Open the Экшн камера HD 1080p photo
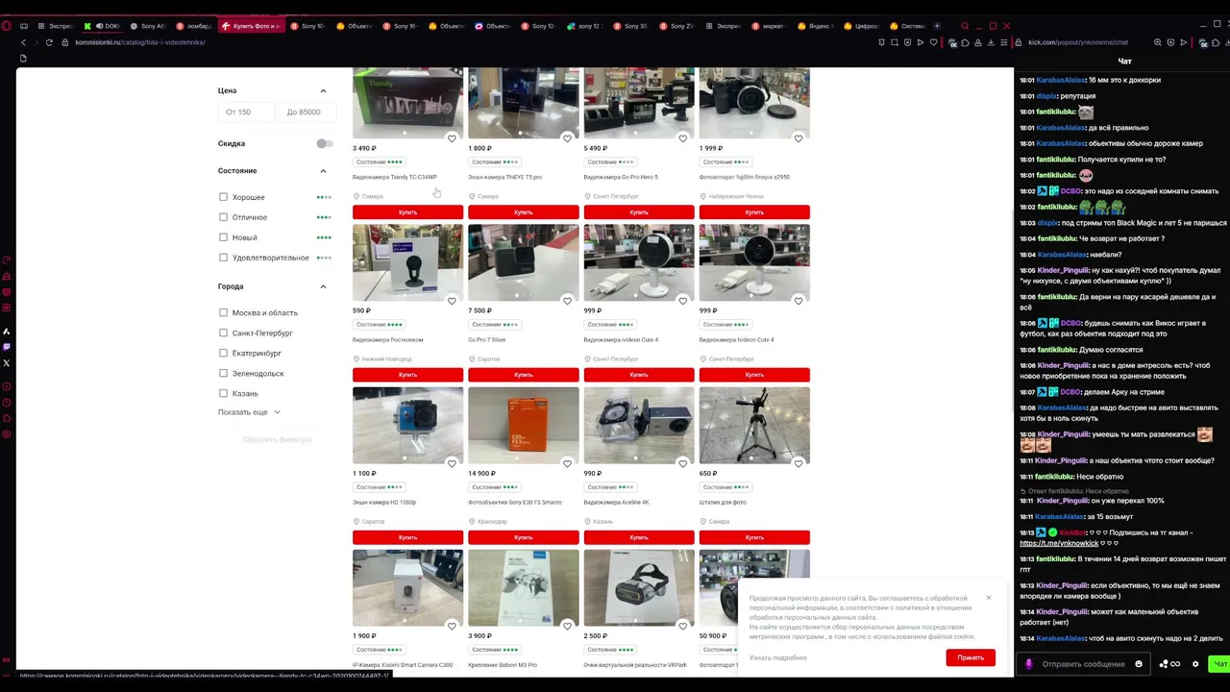1230x692 pixels. coord(407,425)
